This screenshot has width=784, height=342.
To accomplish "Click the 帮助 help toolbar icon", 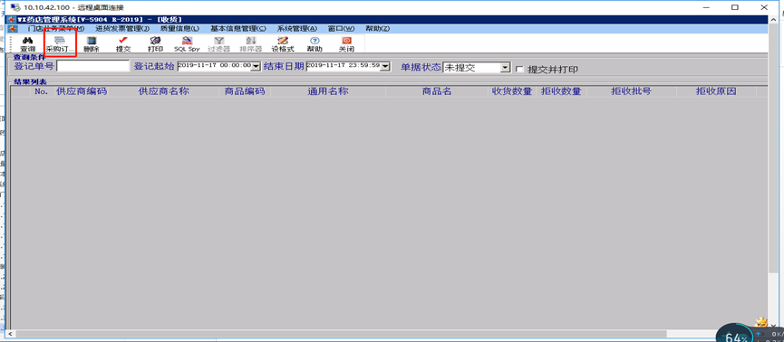I will tap(315, 44).
